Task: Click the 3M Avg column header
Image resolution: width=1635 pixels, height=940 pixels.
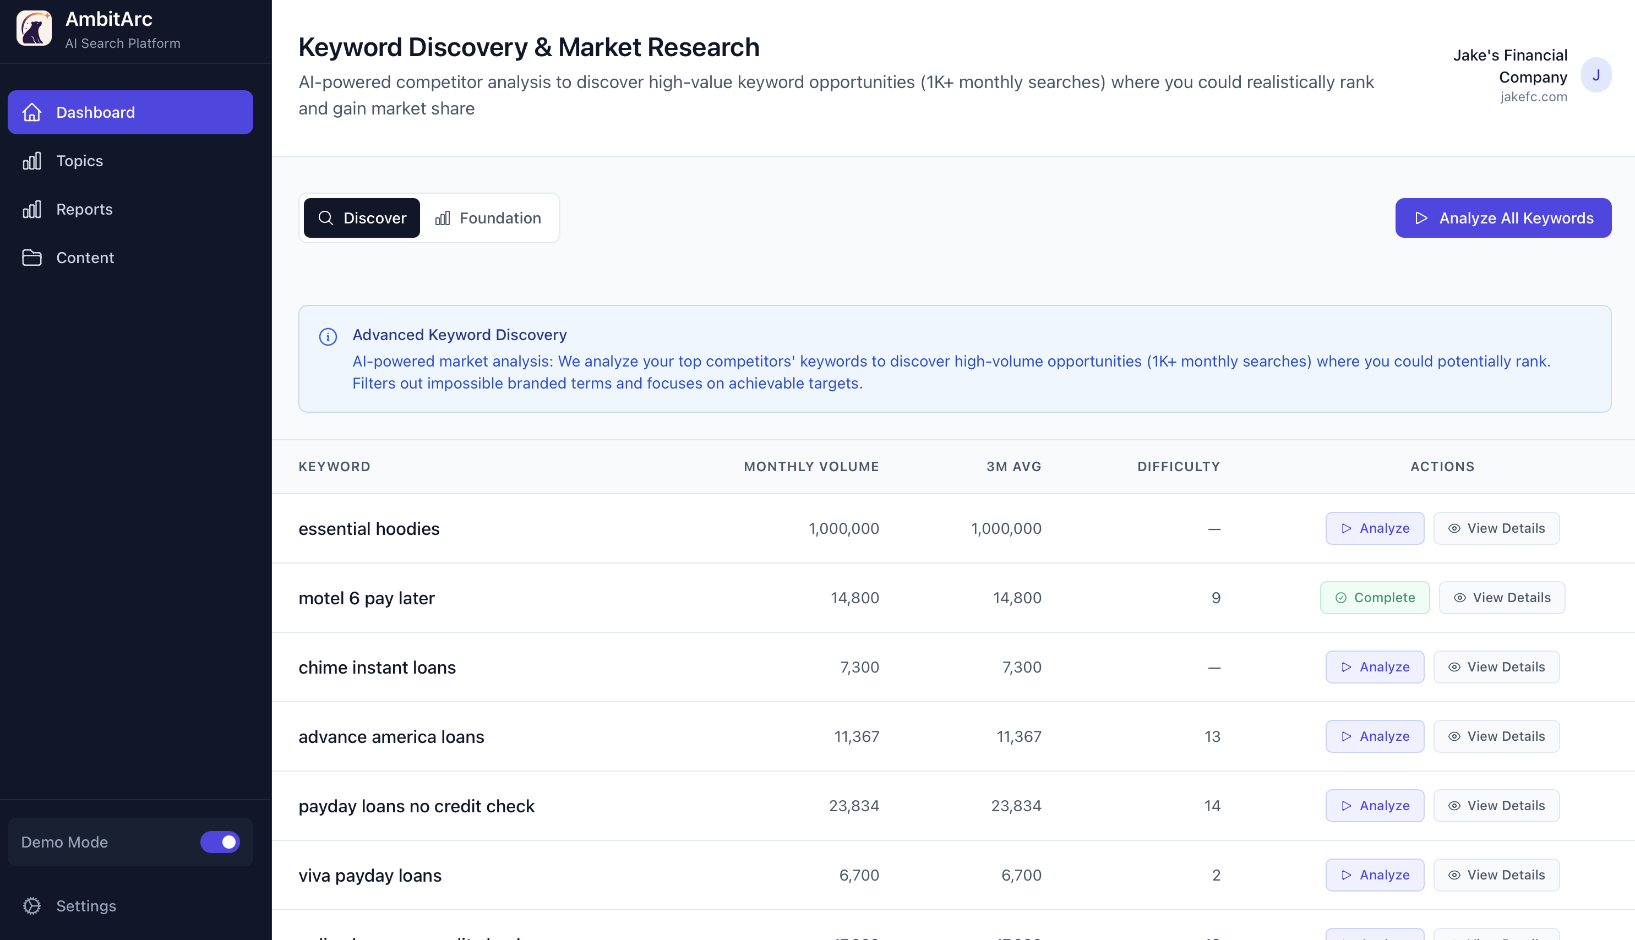Action: (x=1014, y=467)
